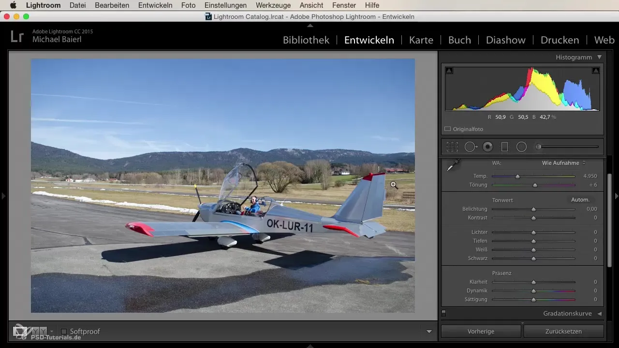The height and width of the screenshot is (348, 619).
Task: Click the Lichter slider handle
Action: coord(533,232)
